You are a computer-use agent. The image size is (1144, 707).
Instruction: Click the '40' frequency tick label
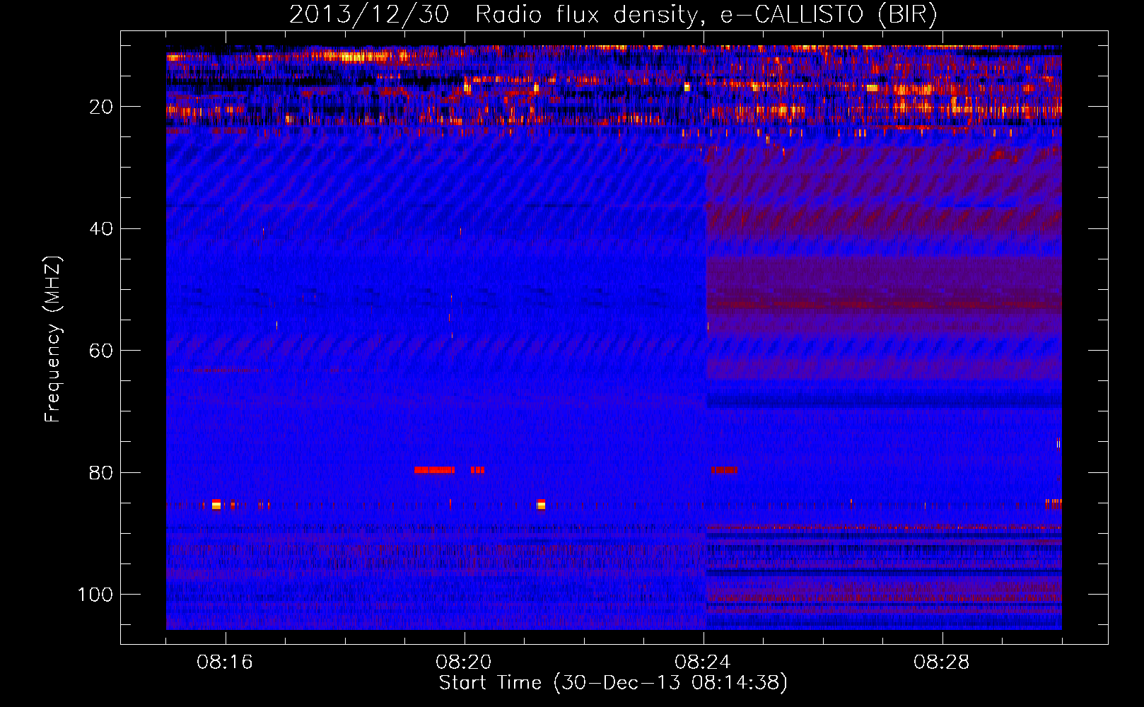coord(102,228)
